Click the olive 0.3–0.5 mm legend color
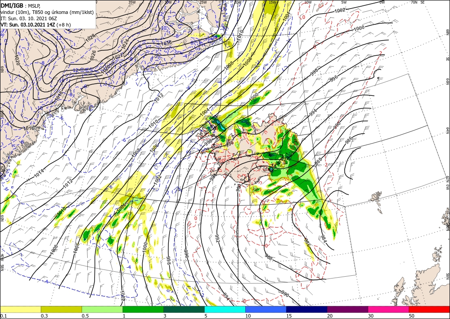This screenshot has width=450, height=319. 61,309
